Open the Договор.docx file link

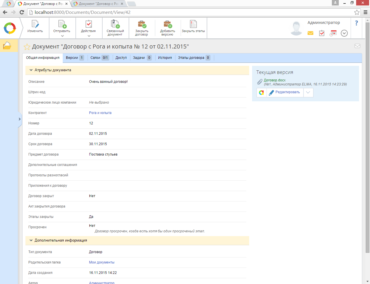click(275, 80)
